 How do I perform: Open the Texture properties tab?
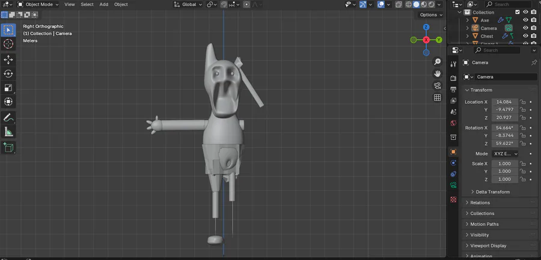point(453,200)
